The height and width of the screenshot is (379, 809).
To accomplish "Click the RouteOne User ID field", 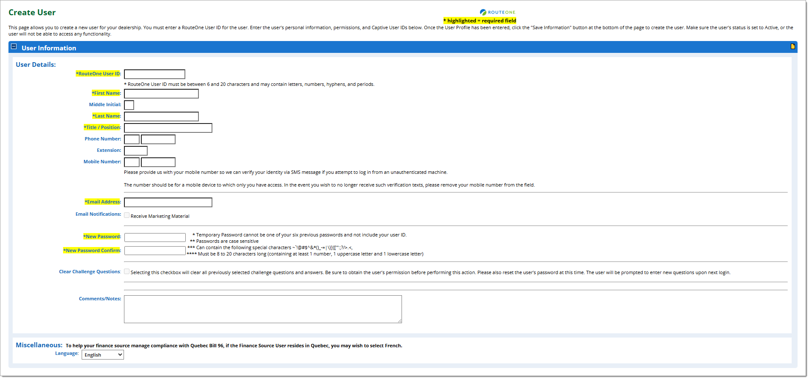I will point(154,74).
